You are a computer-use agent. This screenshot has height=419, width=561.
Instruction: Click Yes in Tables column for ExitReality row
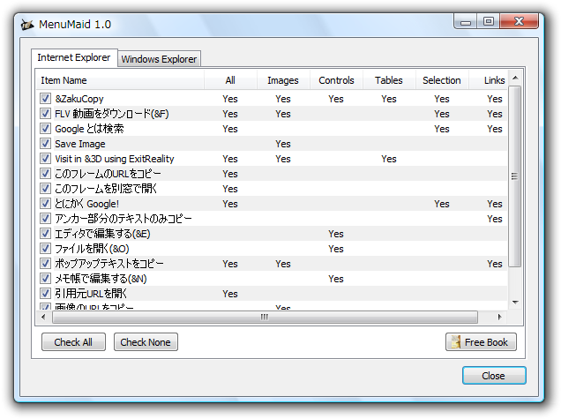pyautogui.click(x=389, y=159)
